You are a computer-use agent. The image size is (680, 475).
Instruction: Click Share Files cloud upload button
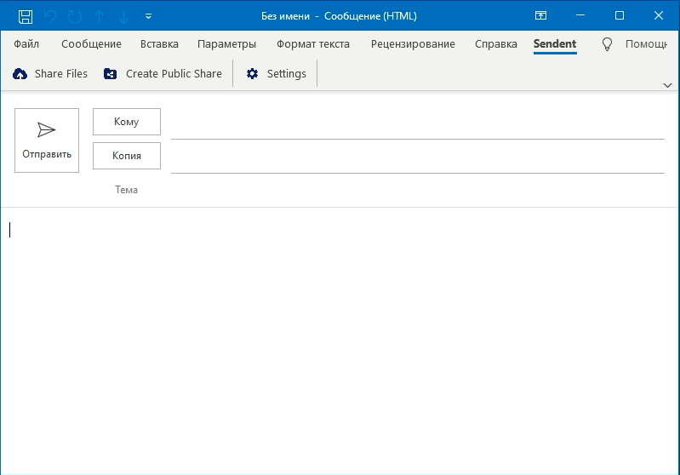50,74
